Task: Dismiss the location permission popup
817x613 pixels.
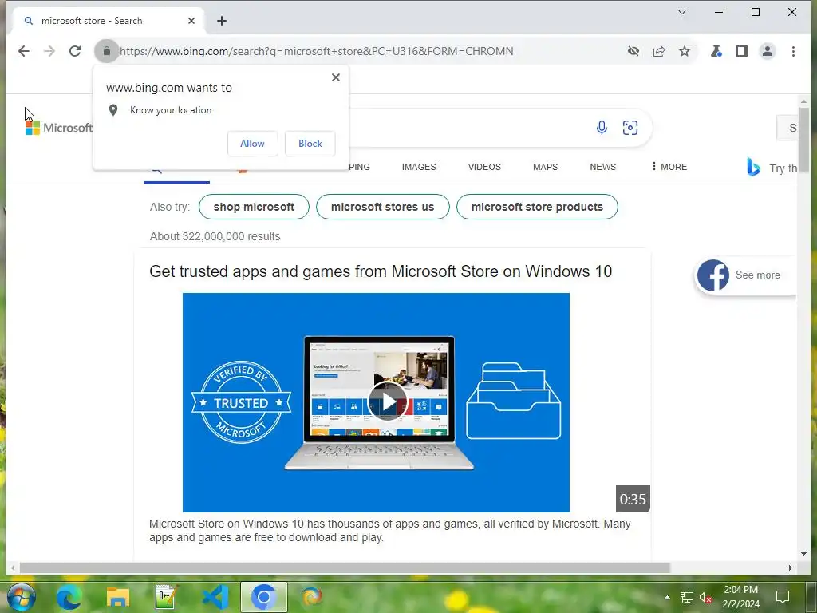Action: click(x=336, y=77)
